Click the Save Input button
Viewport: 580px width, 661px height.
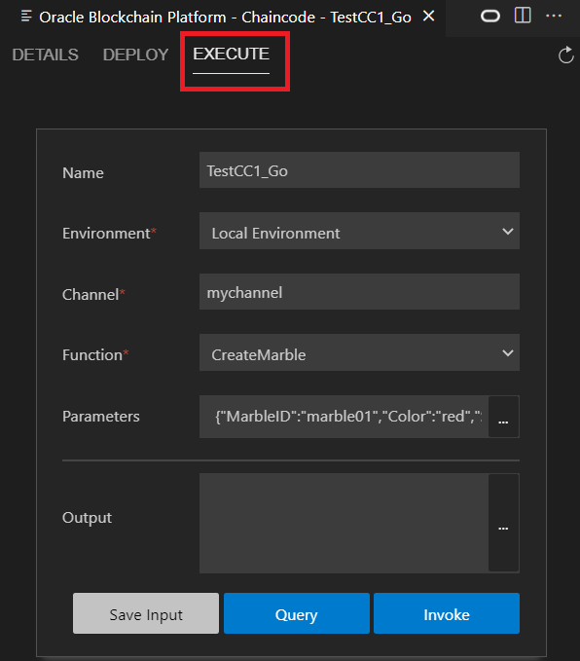click(x=146, y=613)
